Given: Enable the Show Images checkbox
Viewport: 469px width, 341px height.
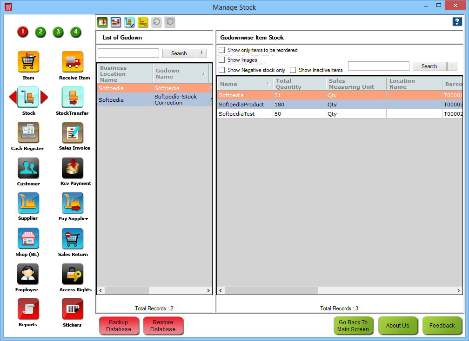Looking at the screenshot, I should (221, 60).
